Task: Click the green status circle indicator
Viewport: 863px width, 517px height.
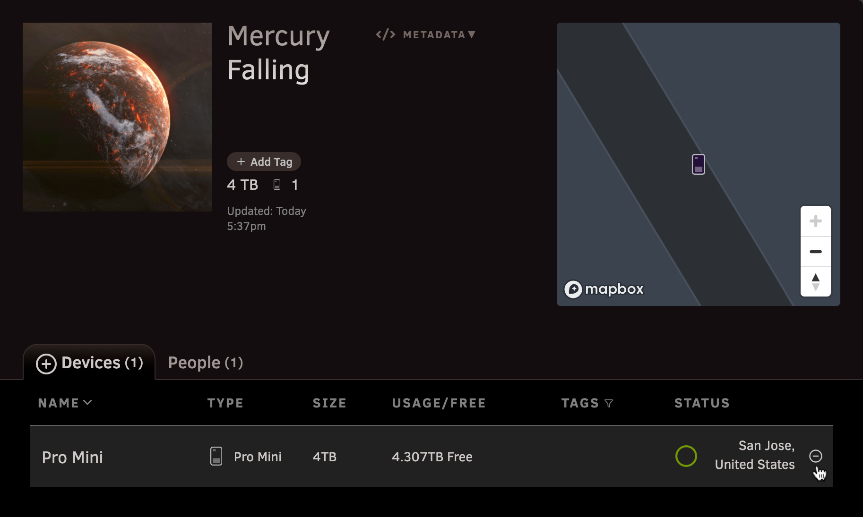Action: pyautogui.click(x=686, y=456)
